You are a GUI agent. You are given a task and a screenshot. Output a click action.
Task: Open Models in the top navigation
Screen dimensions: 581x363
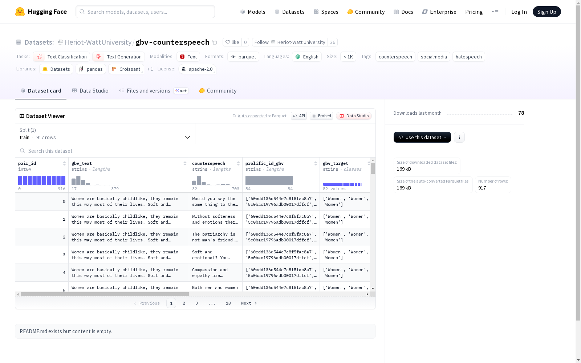click(x=253, y=12)
